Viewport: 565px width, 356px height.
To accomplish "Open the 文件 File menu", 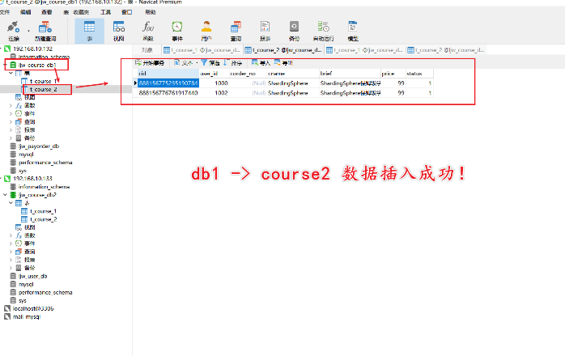I will (5, 12).
